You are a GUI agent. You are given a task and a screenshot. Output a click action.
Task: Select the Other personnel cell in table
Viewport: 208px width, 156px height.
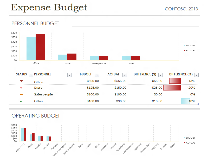point(38,101)
